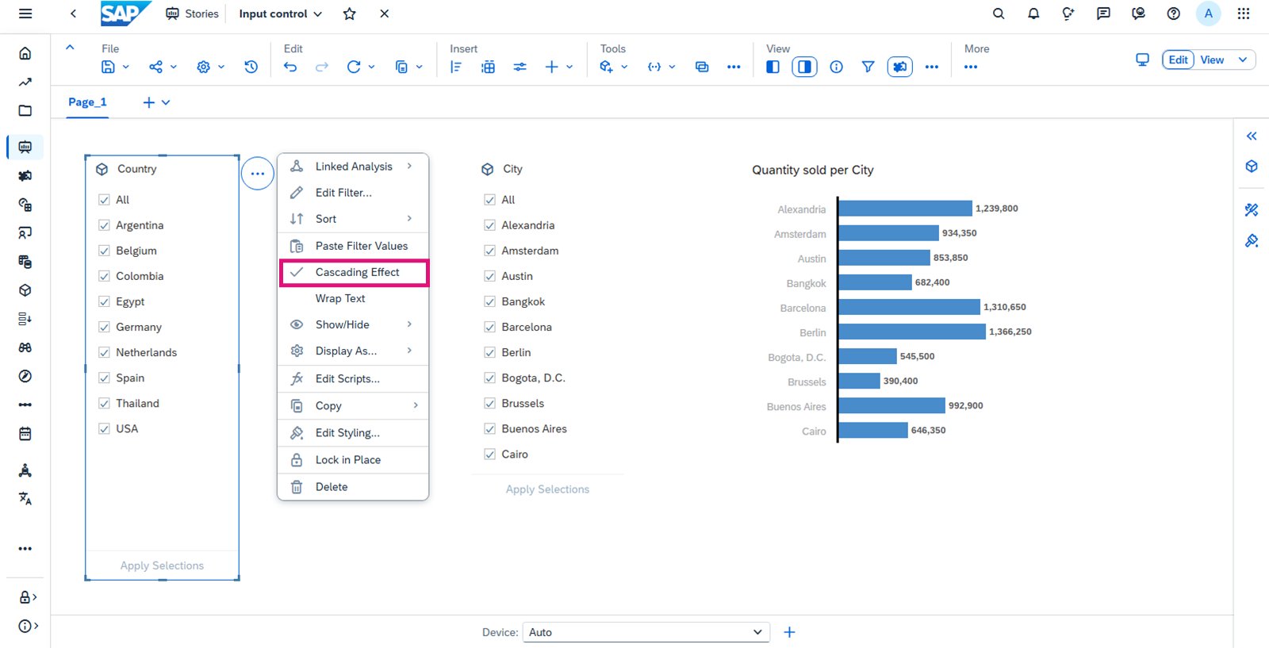Click Apply Selections under Country
Screen dimensions: 1269x648
pos(162,566)
